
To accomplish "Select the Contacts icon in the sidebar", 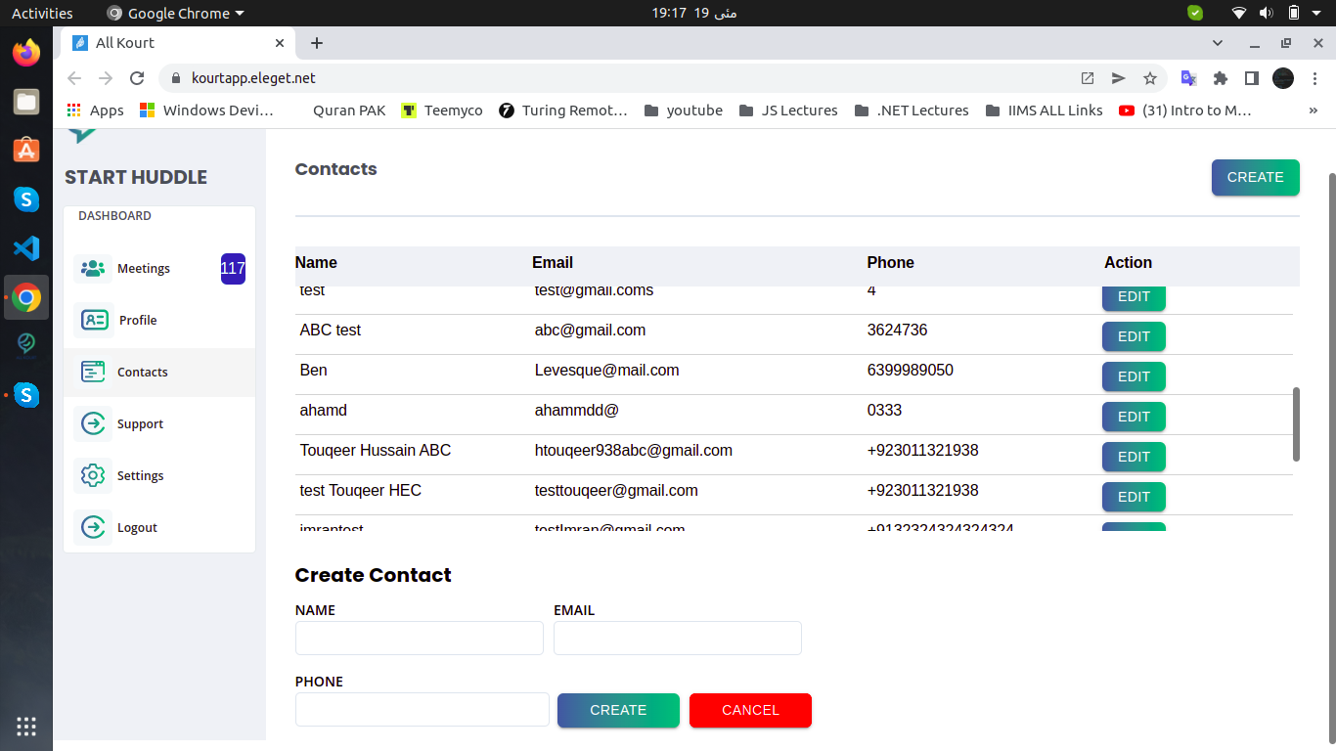I will pos(93,372).
